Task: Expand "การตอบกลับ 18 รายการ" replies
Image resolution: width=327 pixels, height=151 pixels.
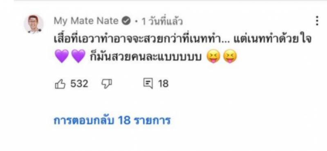Action: click(x=112, y=120)
